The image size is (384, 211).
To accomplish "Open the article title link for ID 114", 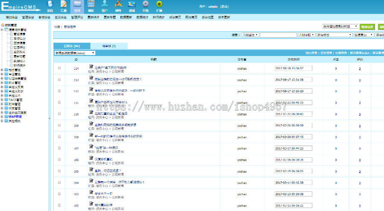I will tap(111, 67).
